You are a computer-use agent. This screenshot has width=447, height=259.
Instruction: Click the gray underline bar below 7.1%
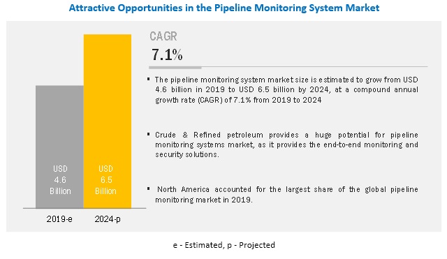[x=175, y=68]
